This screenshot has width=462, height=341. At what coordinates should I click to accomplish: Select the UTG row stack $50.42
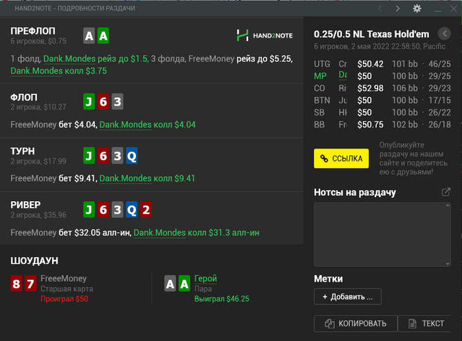click(x=370, y=64)
